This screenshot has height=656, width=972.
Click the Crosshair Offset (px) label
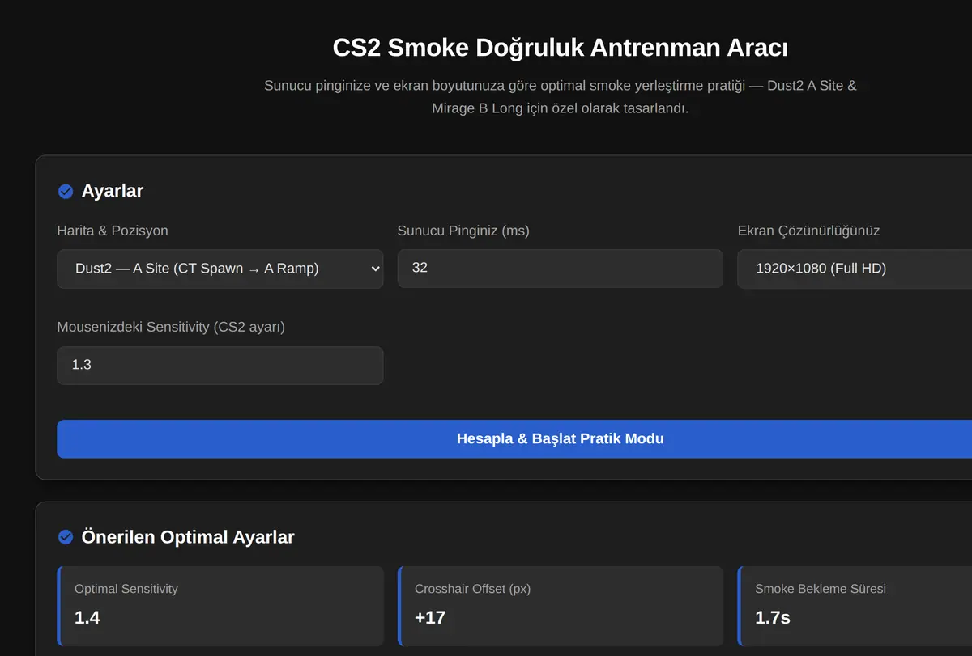472,589
